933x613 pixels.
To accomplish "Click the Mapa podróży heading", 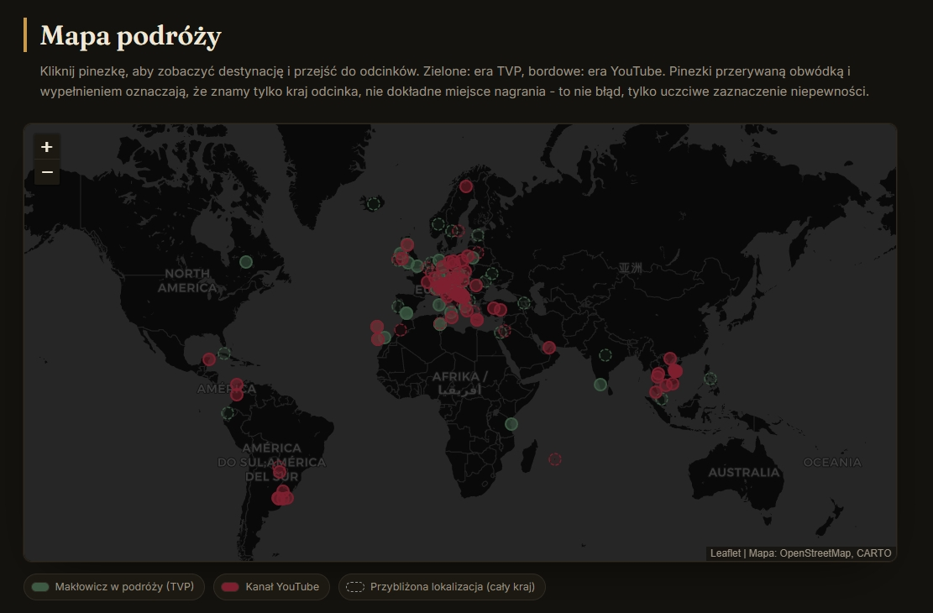I will pyautogui.click(x=131, y=36).
